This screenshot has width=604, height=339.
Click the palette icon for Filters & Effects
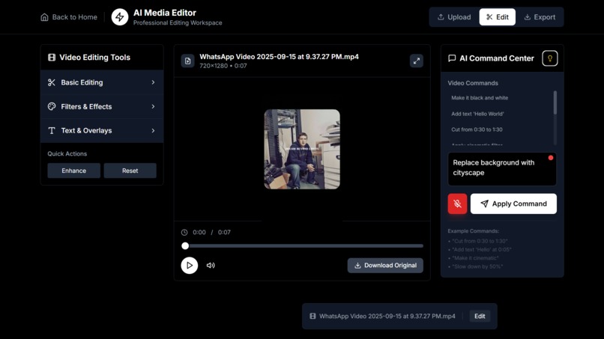[52, 106]
